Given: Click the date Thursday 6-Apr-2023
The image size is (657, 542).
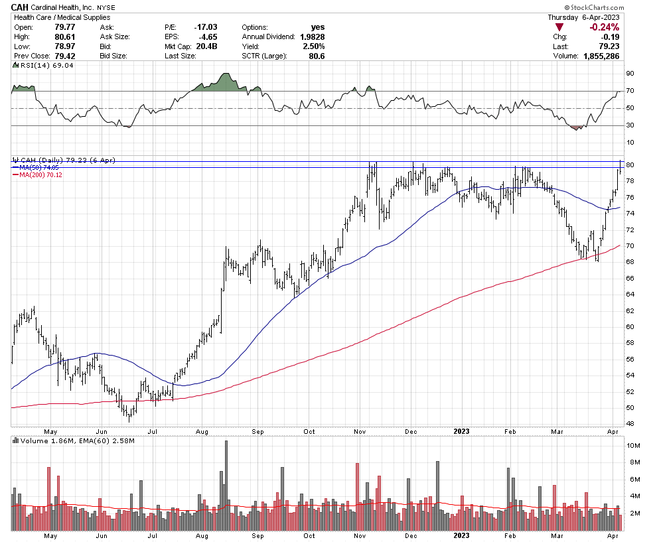Looking at the screenshot, I should 583,17.
